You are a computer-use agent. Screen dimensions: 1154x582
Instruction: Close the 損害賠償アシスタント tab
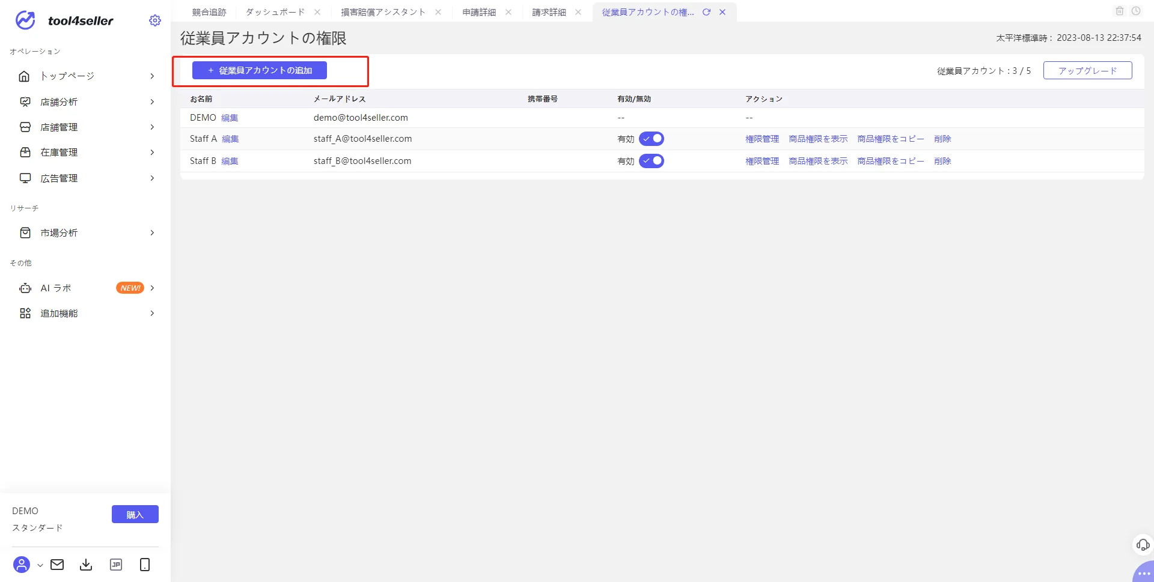click(438, 12)
